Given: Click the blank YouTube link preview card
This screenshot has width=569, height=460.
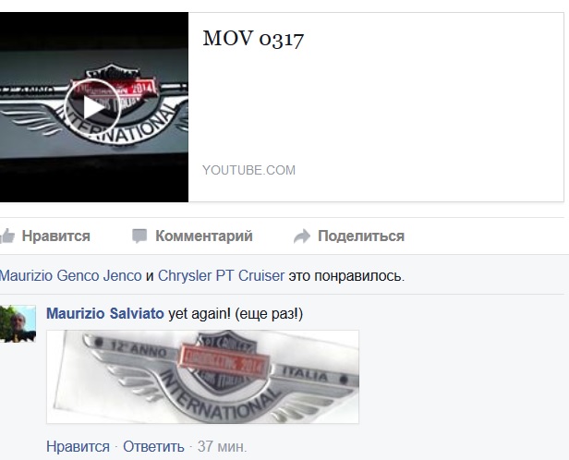Looking at the screenshot, I should pyautogui.click(x=376, y=107).
